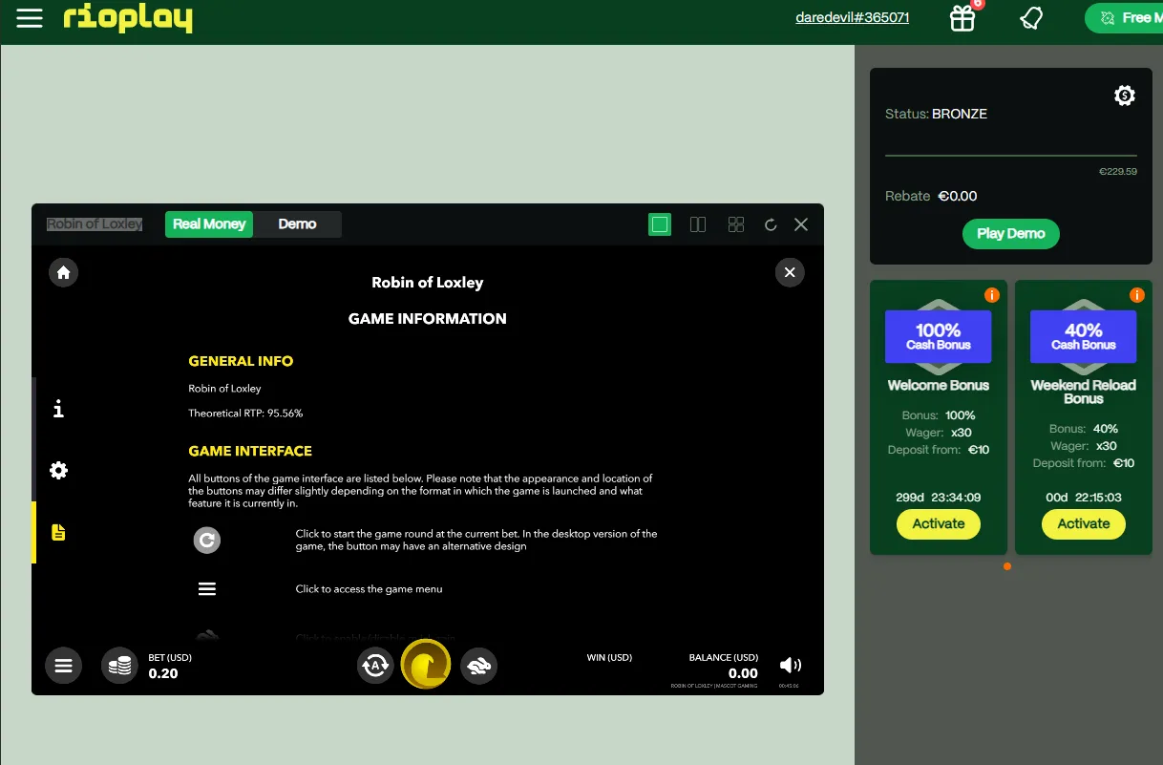Select the yellow rules document sidebar icon

pos(59,532)
